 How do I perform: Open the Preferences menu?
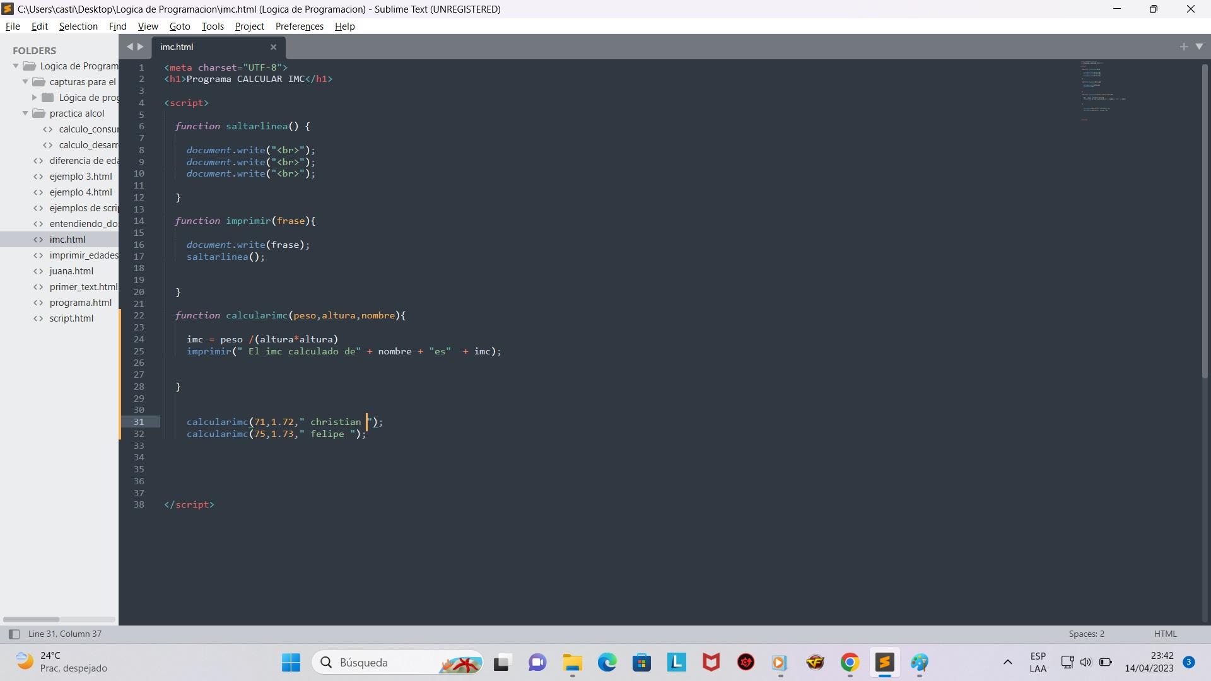[299, 26]
